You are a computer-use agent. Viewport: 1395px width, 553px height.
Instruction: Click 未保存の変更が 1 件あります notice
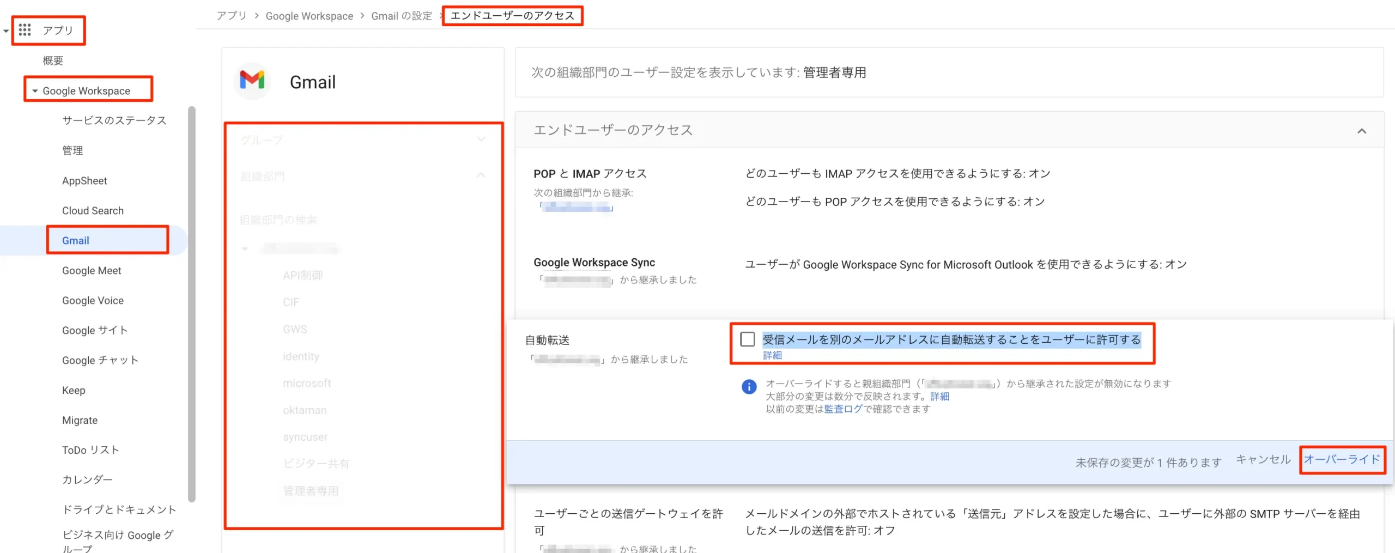point(1148,463)
